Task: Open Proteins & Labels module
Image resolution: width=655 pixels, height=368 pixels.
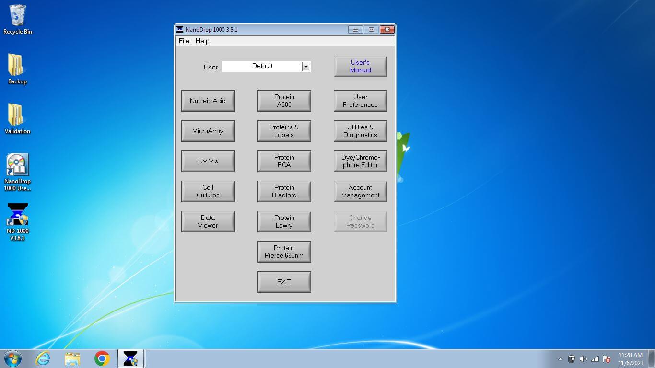Action: 284,131
